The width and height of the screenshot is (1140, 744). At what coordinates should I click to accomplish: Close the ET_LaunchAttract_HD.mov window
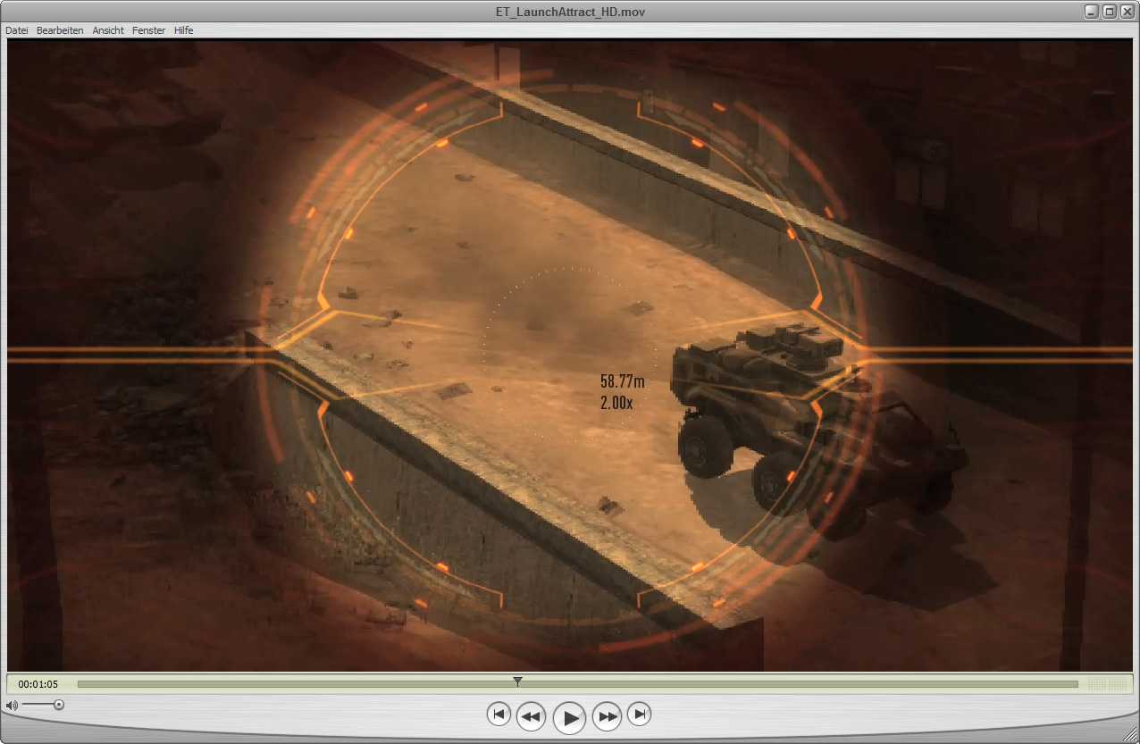(1126, 12)
